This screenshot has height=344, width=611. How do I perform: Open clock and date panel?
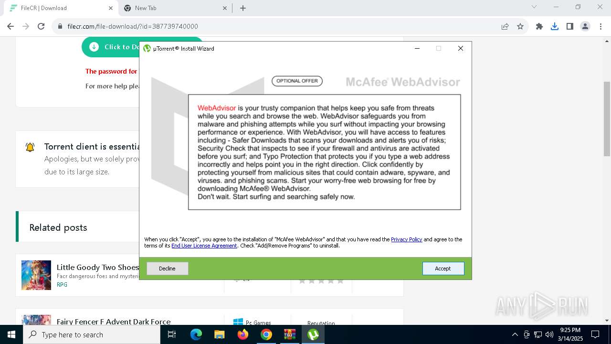click(570, 334)
